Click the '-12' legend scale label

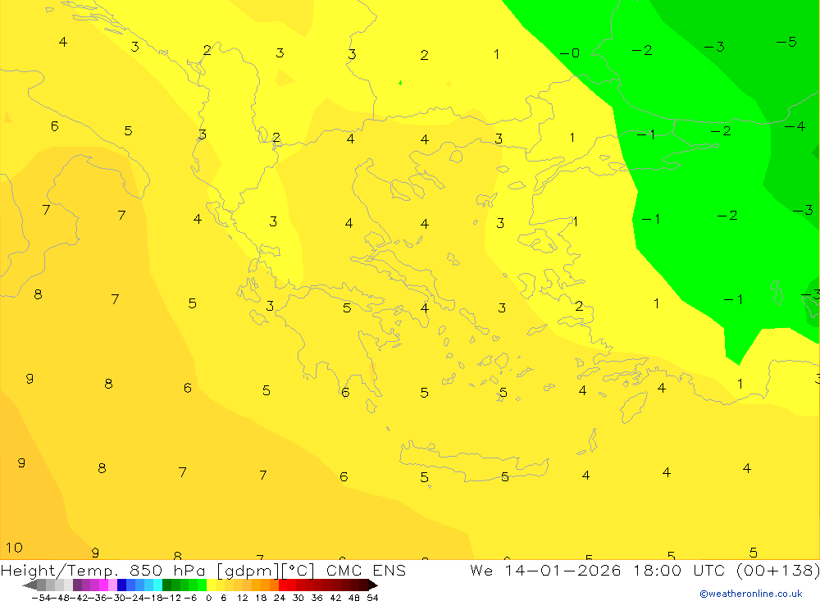[171, 598]
